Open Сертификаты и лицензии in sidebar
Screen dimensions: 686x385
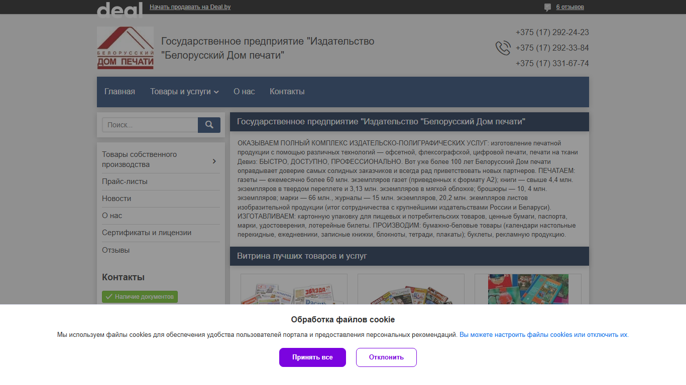coord(147,233)
